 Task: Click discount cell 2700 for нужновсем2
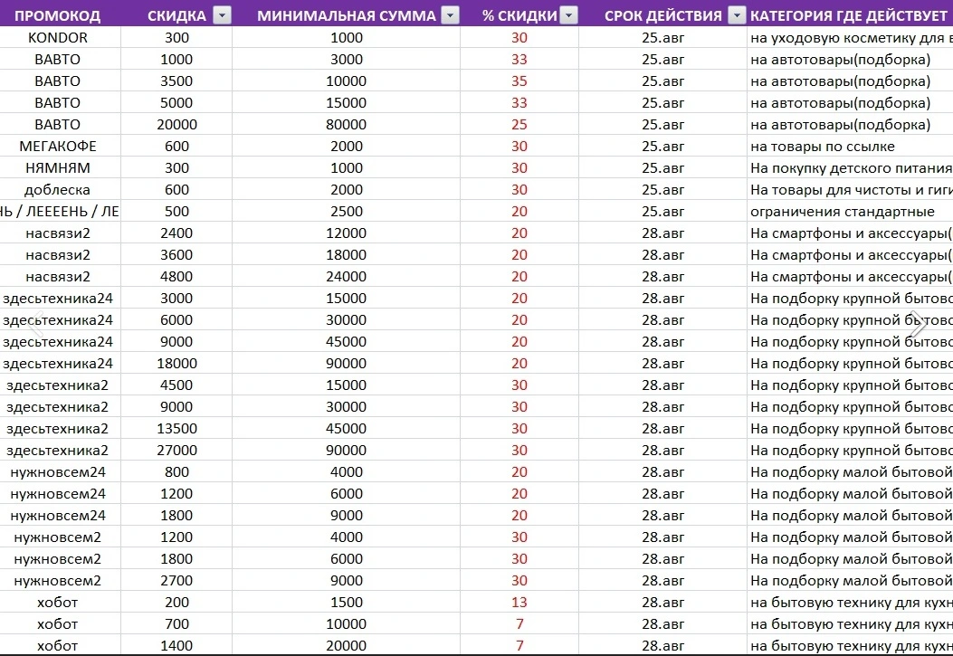click(176, 581)
